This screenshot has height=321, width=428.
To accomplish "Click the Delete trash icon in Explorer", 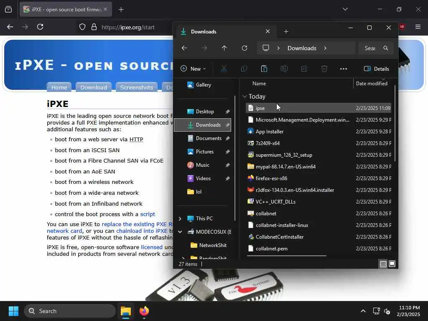I will tap(324, 69).
